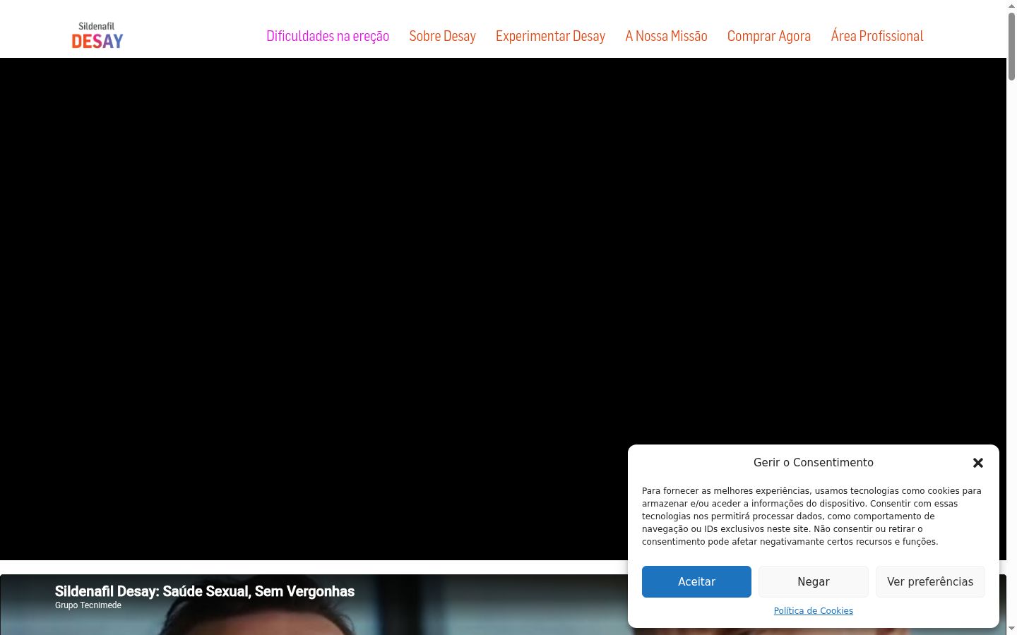Open Ver preferências cookie settings
1017x635 pixels.
(930, 581)
